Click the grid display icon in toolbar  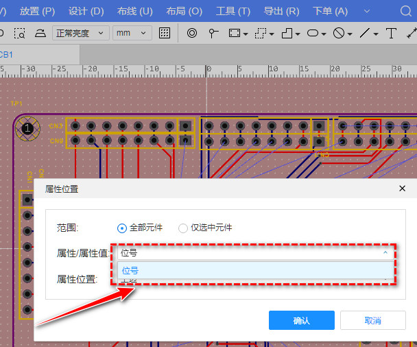point(165,33)
